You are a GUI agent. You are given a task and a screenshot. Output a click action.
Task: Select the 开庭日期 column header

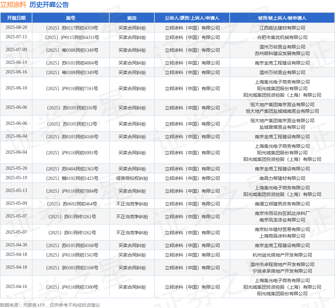(16, 18)
